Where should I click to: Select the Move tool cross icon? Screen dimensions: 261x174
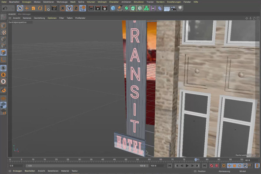pyautogui.click(x=27, y=8)
